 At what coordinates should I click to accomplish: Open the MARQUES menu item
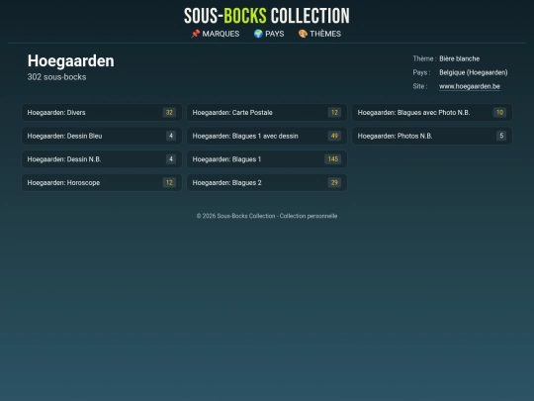pyautogui.click(x=215, y=34)
